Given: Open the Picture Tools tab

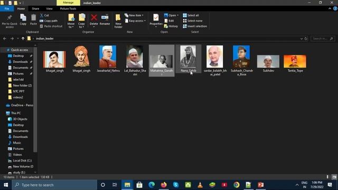Looking at the screenshot, I should click(x=68, y=8).
